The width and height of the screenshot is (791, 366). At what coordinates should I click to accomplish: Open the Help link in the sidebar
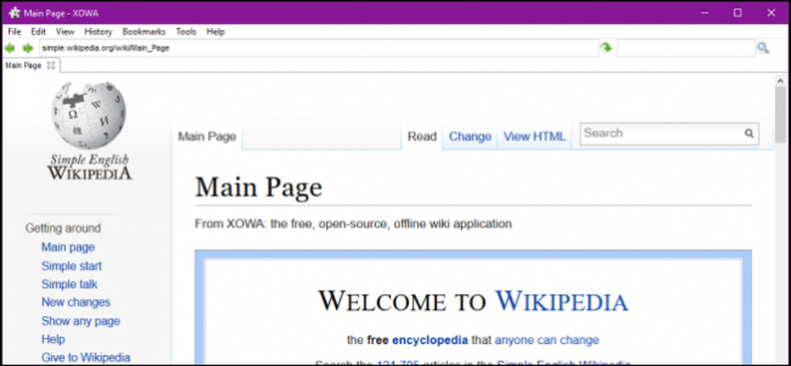(53, 339)
